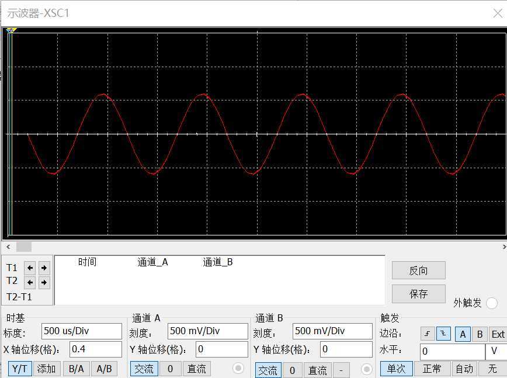Viewport: 507px width, 378px height.
Task: Switch display mode to A/B
Action: (104, 369)
